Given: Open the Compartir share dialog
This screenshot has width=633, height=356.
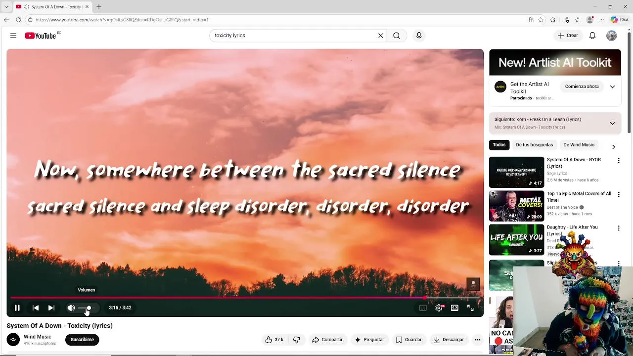Looking at the screenshot, I should 327,340.
